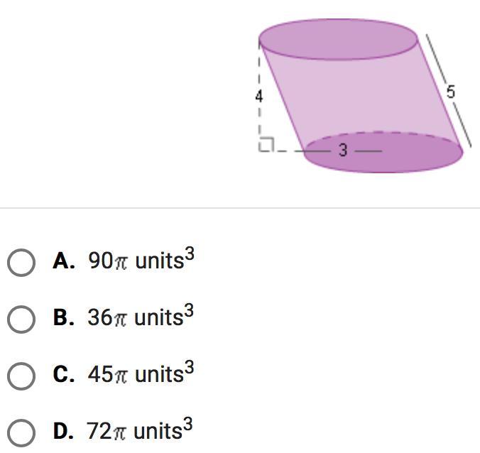Click the 72π units³ answer text

tap(141, 430)
